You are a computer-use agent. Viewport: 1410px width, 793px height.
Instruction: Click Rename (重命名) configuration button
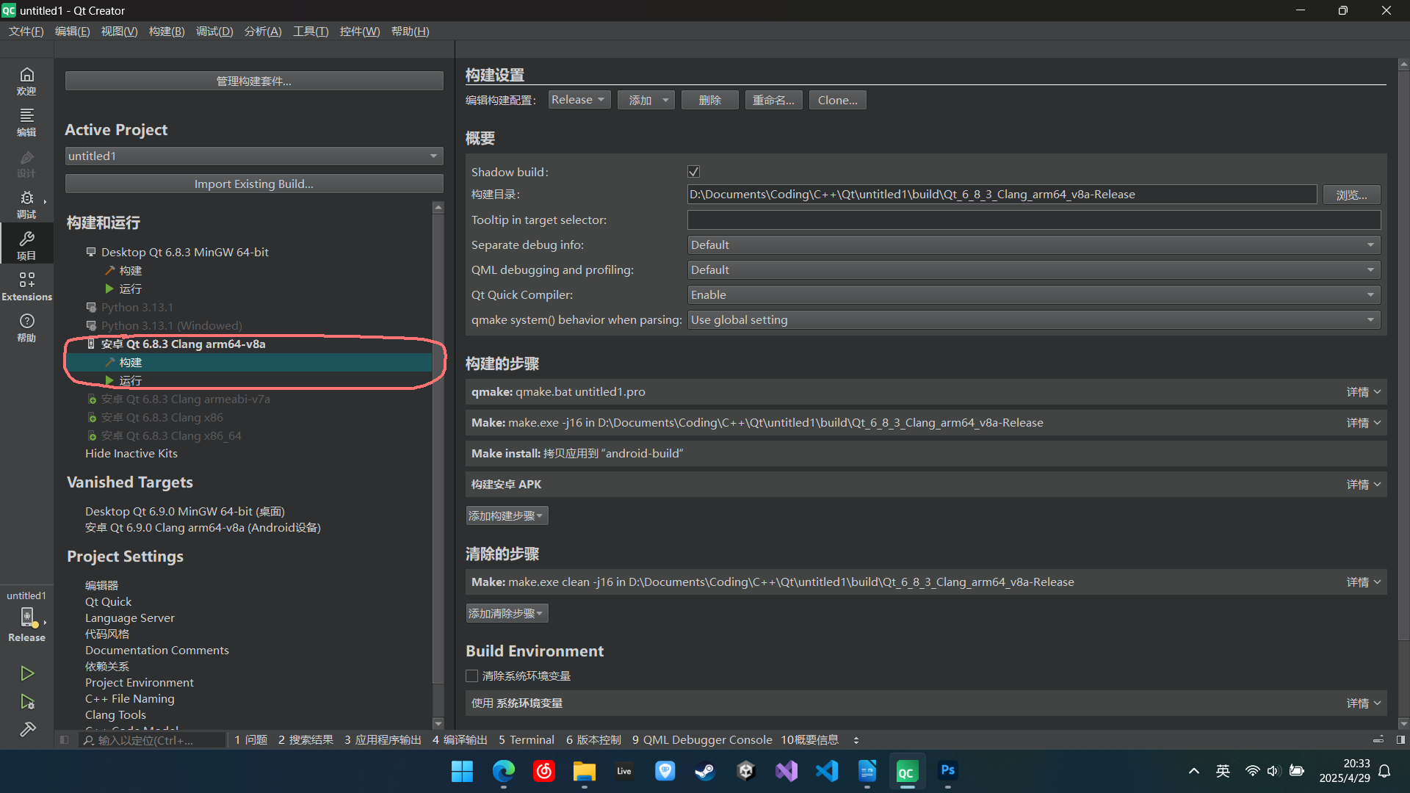[773, 100]
